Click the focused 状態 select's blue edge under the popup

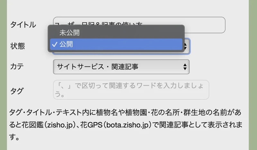pos(121,53)
